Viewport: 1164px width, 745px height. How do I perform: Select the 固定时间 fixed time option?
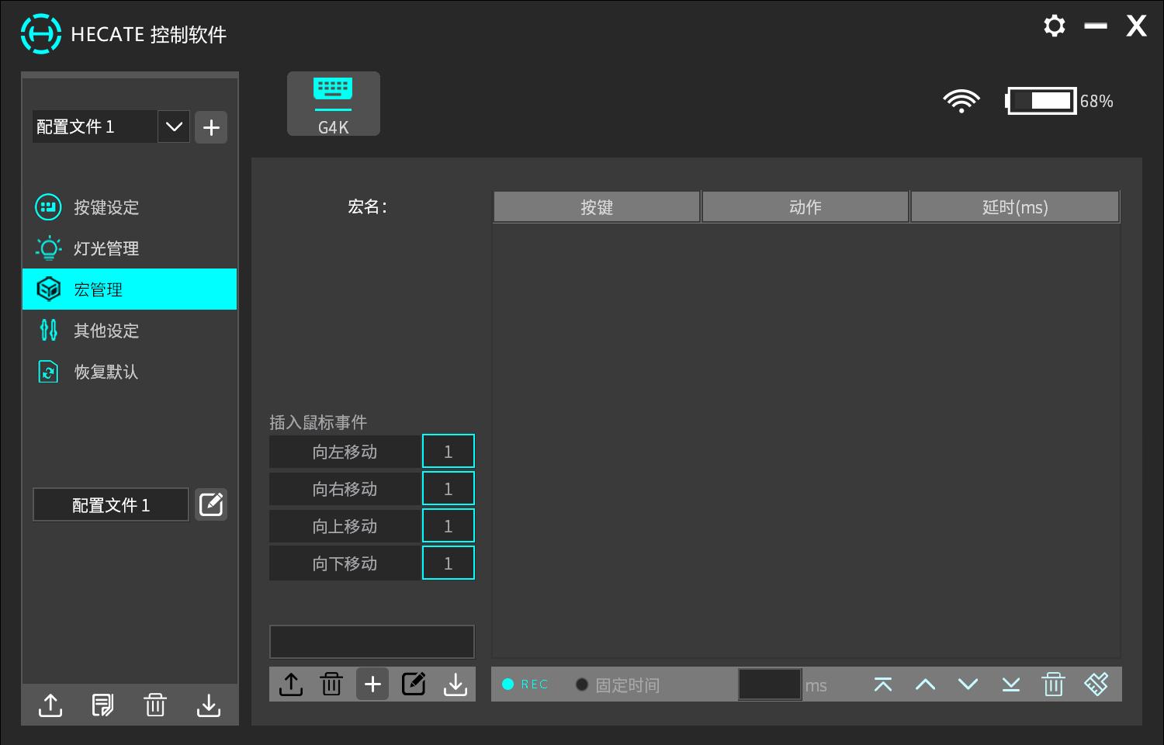[582, 684]
